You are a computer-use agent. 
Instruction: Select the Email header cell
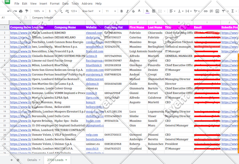pos(207,28)
